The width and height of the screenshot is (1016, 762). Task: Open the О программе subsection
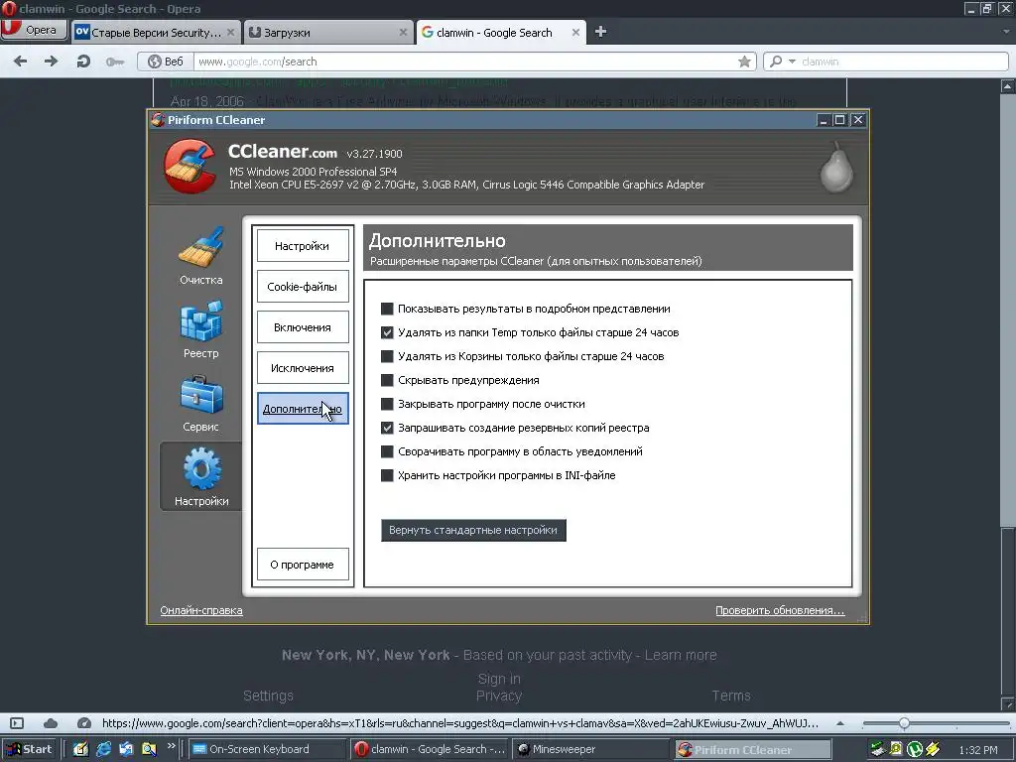303,565
